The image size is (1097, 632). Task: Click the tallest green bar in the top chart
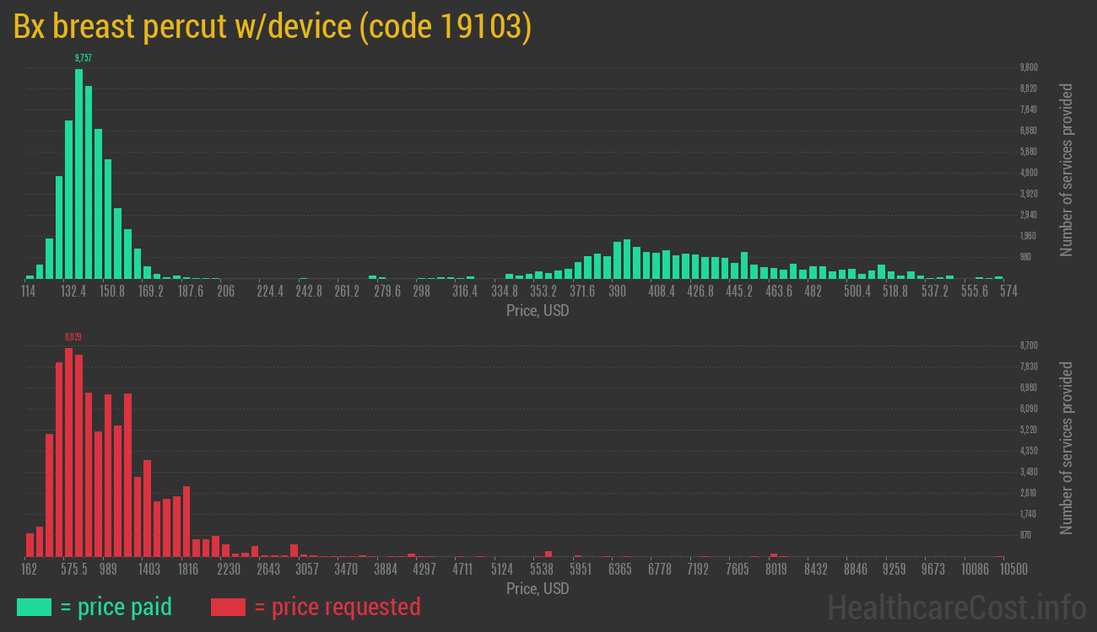click(78, 173)
